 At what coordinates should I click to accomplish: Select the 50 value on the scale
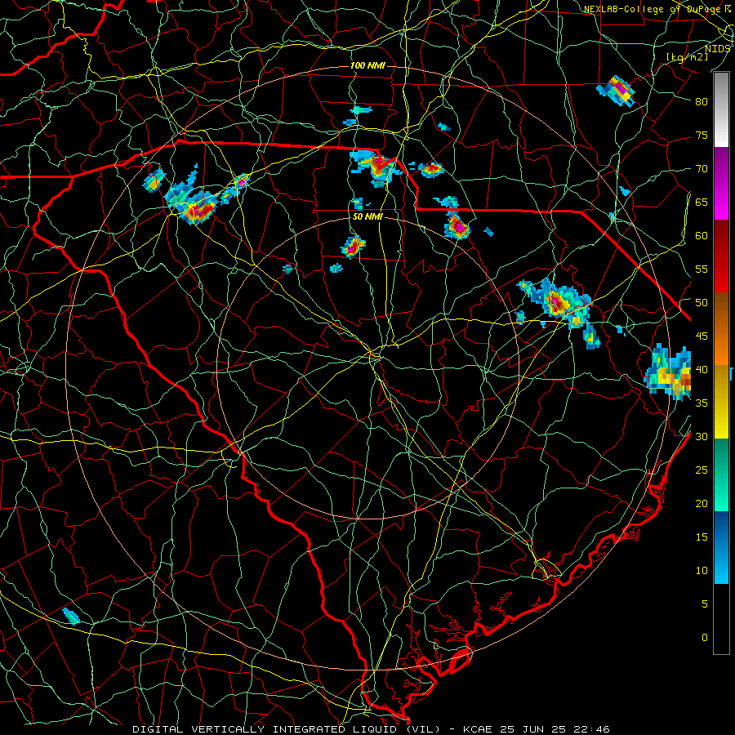(702, 302)
